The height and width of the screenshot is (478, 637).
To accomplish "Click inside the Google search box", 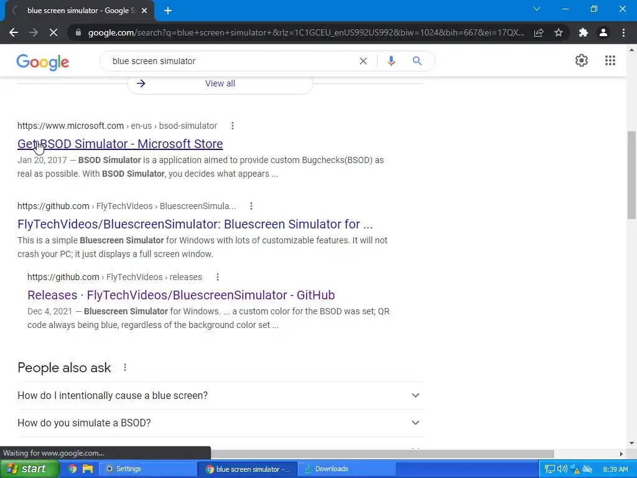I will click(231, 61).
